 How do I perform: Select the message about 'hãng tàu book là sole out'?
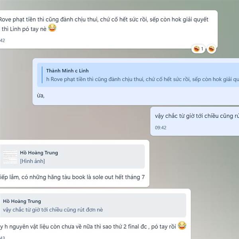pos(74,163)
